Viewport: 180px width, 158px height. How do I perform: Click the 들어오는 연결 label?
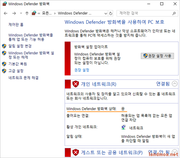click(78, 116)
